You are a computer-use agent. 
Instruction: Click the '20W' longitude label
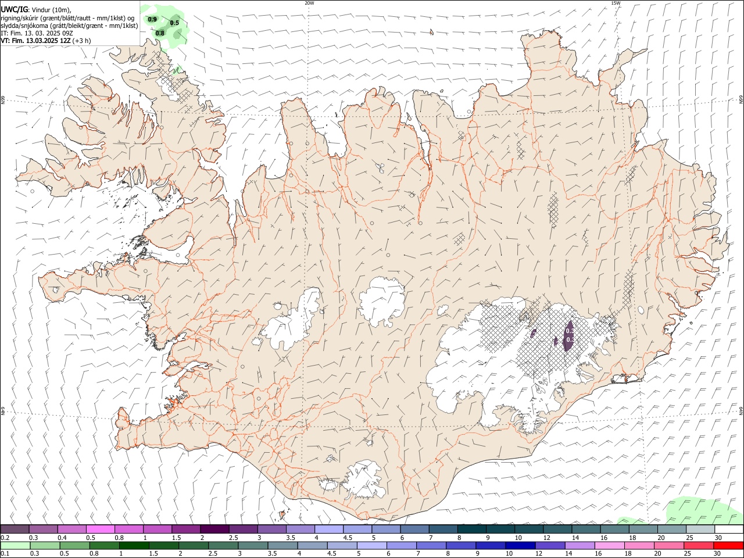pyautogui.click(x=309, y=3)
